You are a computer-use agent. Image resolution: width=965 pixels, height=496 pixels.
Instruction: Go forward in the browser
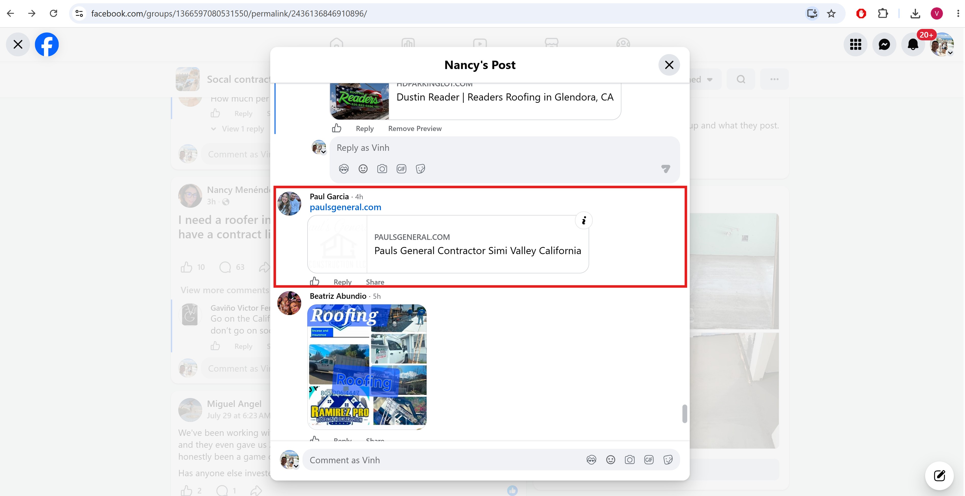[x=32, y=13]
